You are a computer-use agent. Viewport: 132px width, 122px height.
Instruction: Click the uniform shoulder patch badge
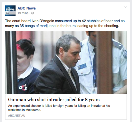124,54
